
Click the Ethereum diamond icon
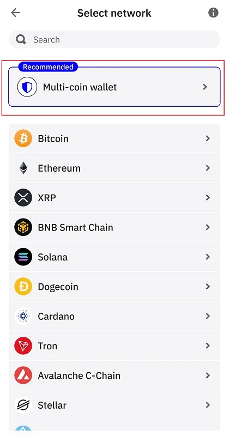click(x=23, y=168)
